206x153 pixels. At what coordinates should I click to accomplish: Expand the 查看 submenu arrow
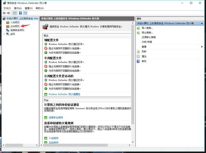(x=202, y=47)
